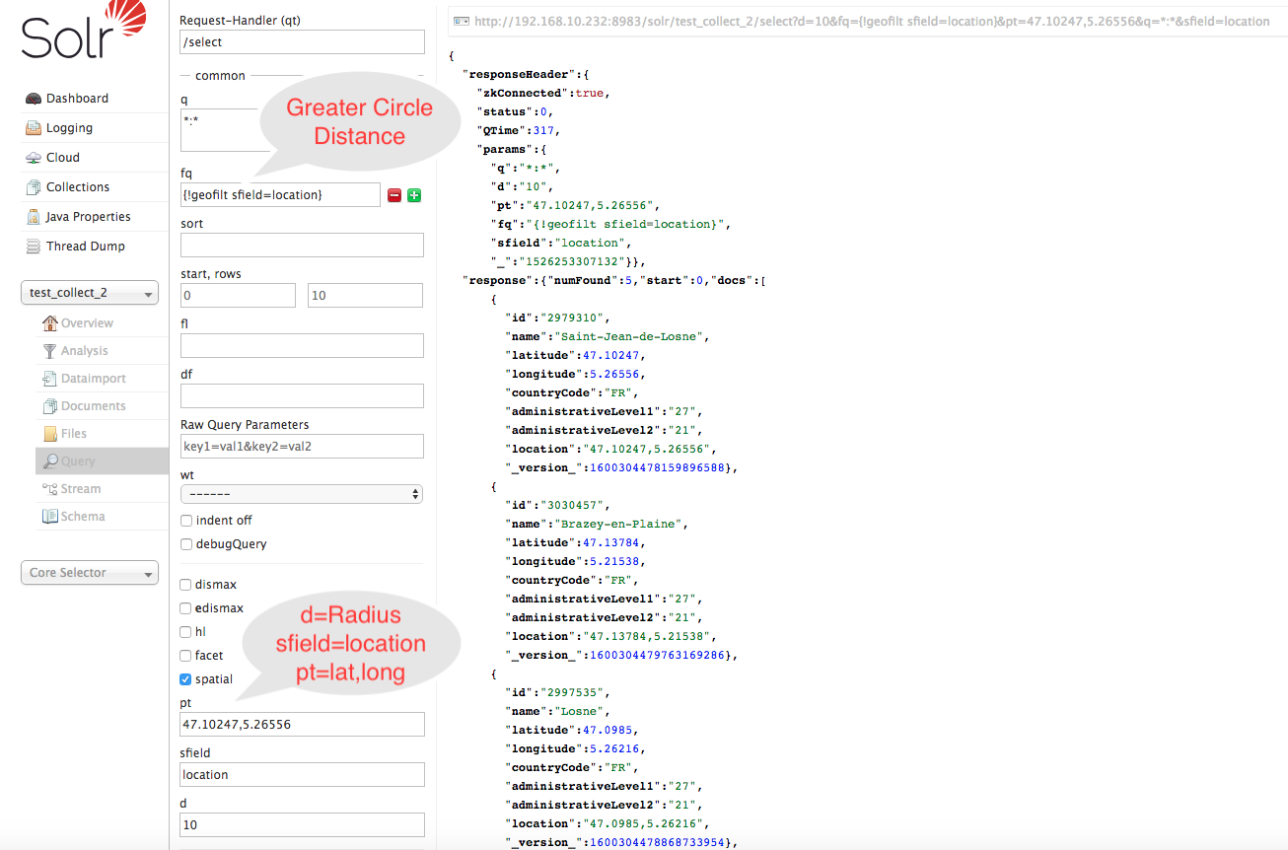Viewport: 1288px width, 850px height.
Task: Add another fq row with green plus
Action: tap(414, 195)
